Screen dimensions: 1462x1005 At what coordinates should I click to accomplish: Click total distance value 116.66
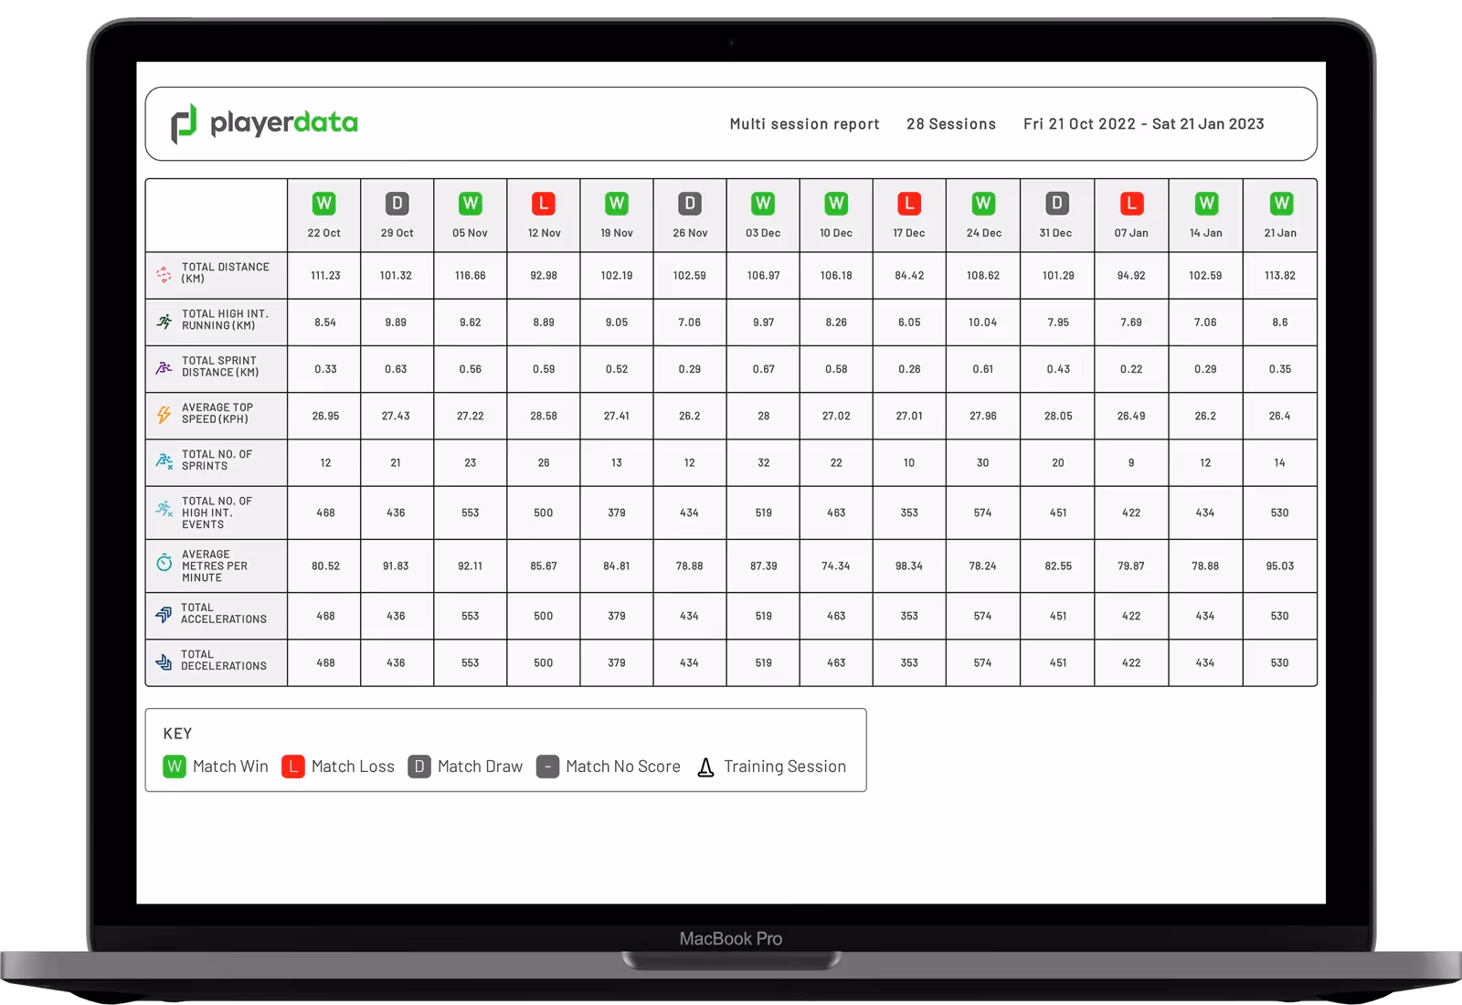471,276
